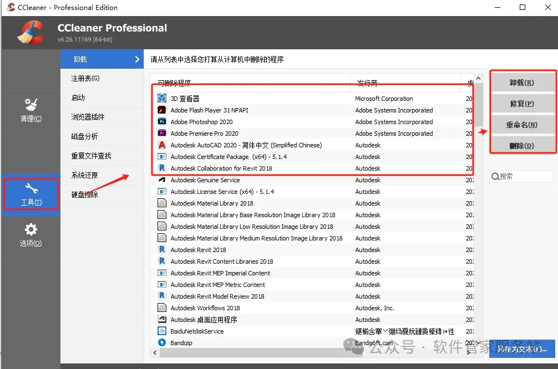Viewport: 558px width, 369px height.
Task: Click the Premiere Pro 2020 Pr icon
Action: [x=162, y=134]
